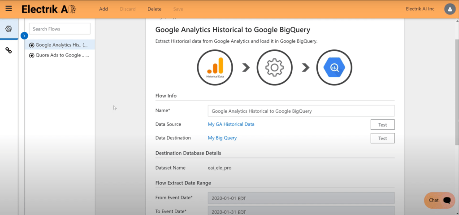
Task: Click the To Event Date field
Action: tap(301, 211)
